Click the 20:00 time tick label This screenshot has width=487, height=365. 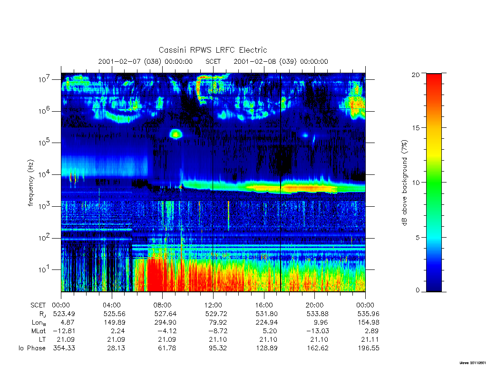coord(315,305)
